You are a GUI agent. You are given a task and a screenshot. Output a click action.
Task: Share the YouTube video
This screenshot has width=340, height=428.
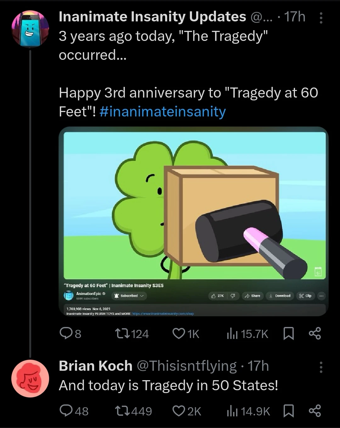pos(252,296)
